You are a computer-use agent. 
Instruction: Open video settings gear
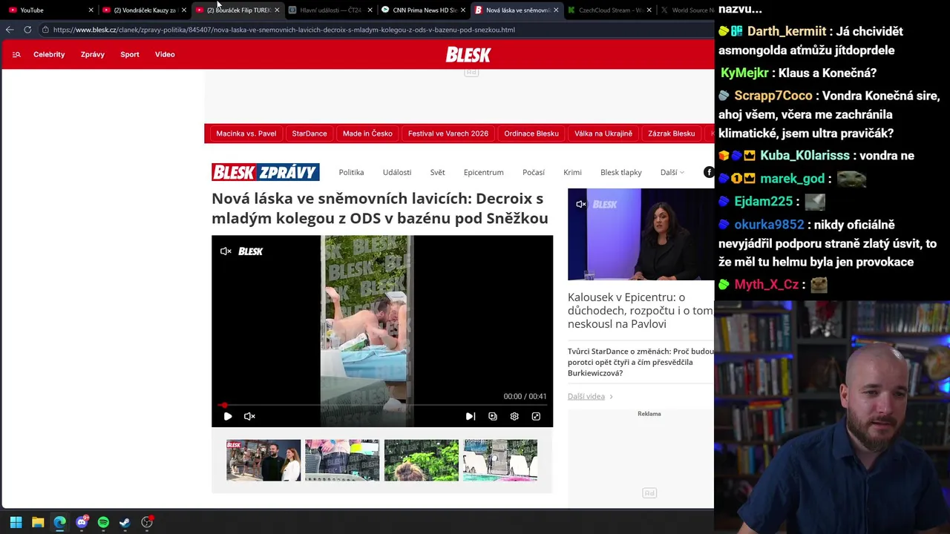[514, 416]
